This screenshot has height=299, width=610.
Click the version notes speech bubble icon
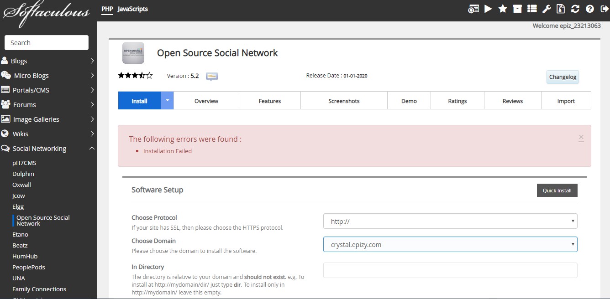[211, 76]
